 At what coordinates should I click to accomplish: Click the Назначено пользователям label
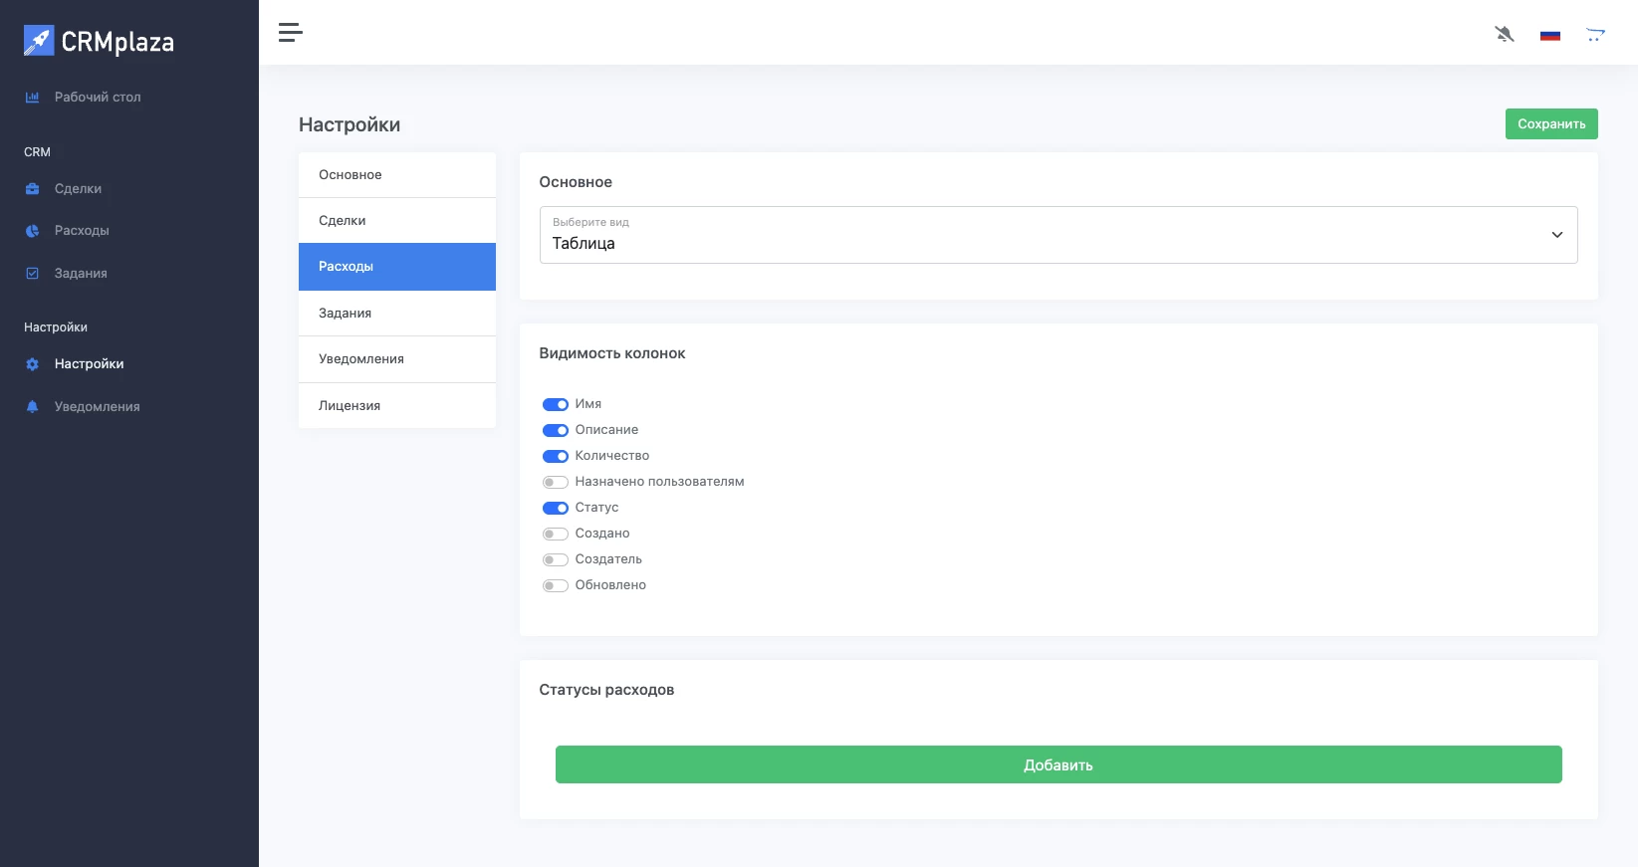(660, 482)
